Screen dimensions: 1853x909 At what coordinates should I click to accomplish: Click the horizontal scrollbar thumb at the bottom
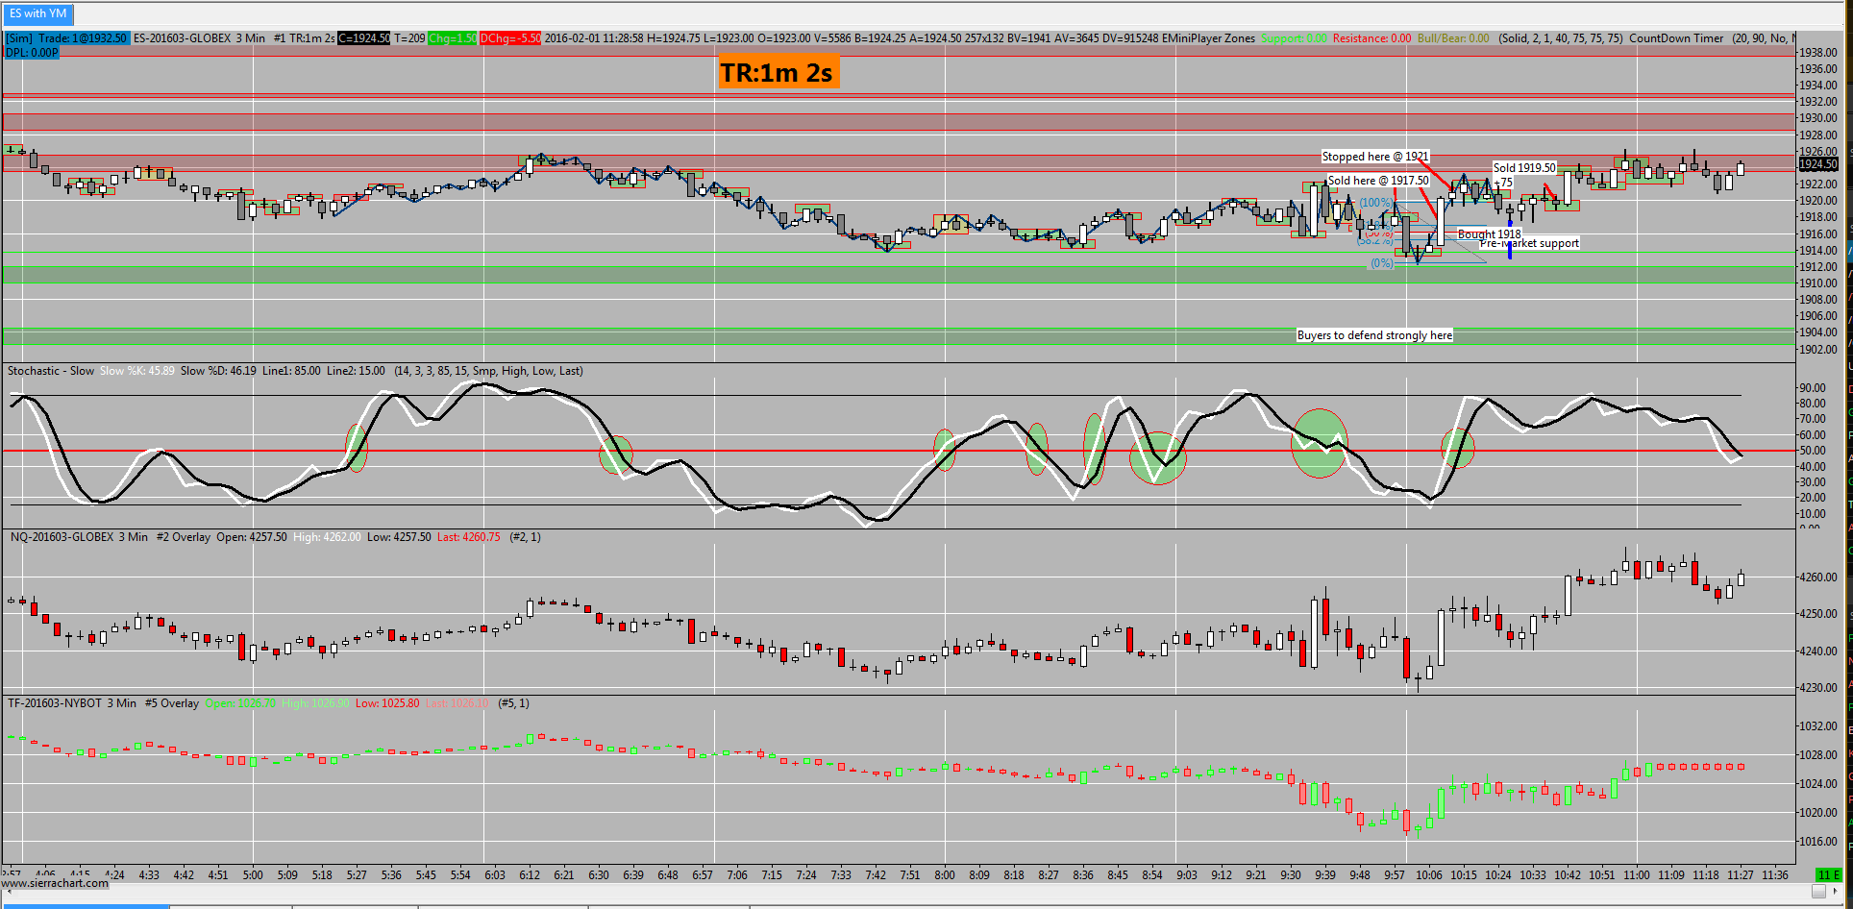point(1818,892)
